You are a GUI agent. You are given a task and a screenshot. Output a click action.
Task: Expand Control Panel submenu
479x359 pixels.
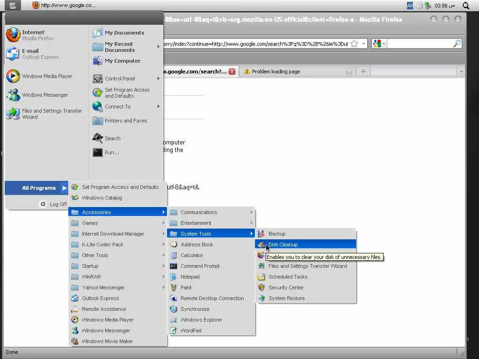(158, 79)
